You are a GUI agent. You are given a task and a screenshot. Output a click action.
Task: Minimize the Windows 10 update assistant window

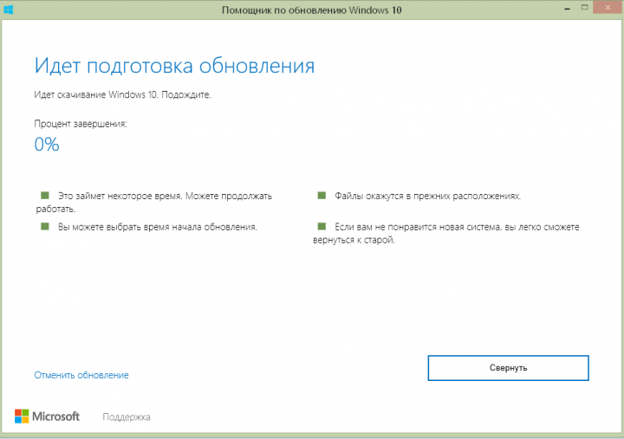click(567, 8)
